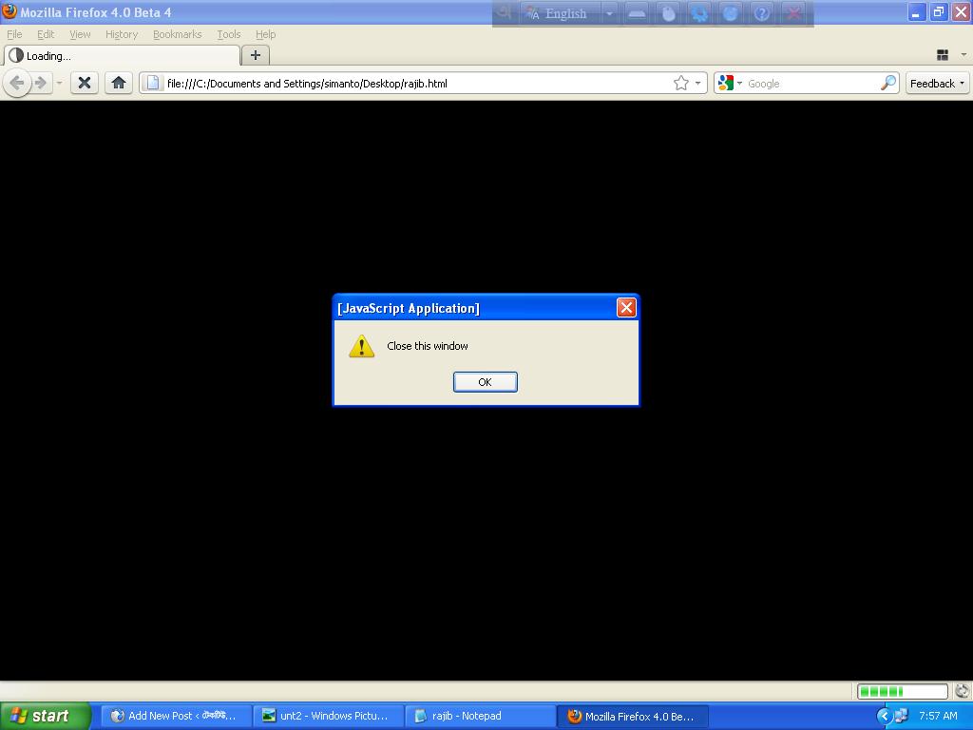
Task: Bookmark this page with the star icon
Action: [680, 83]
